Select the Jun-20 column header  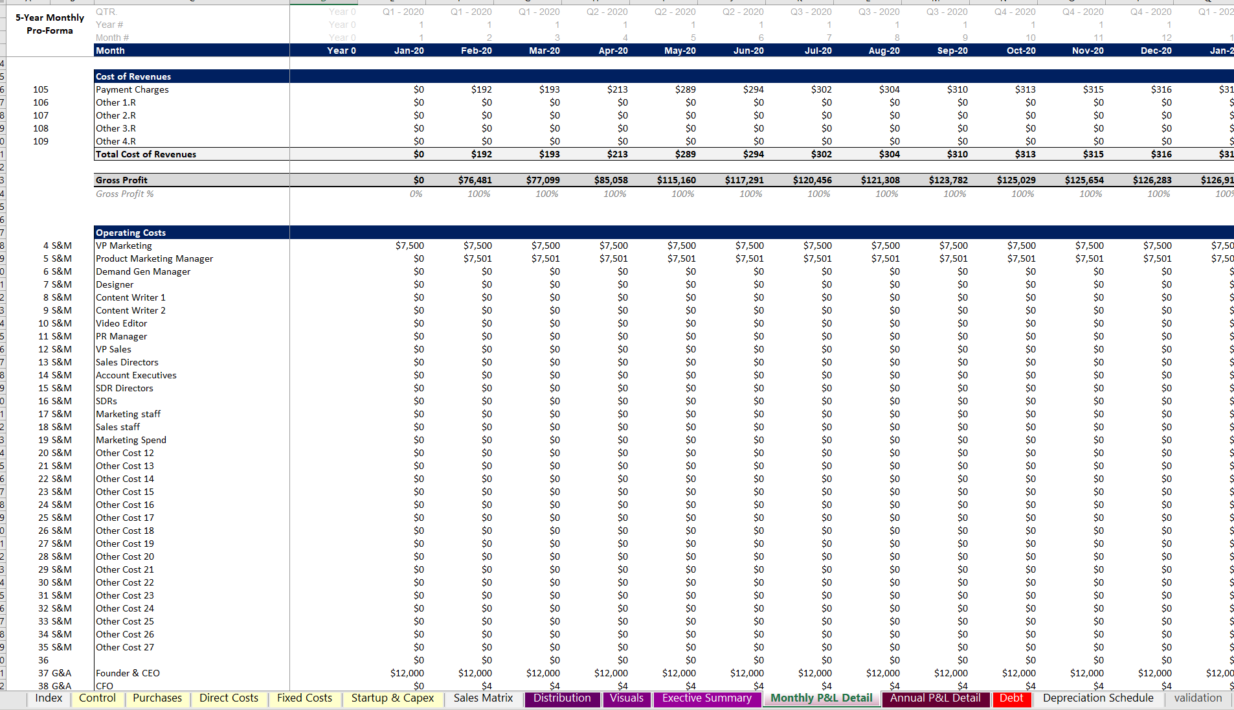pyautogui.click(x=748, y=51)
